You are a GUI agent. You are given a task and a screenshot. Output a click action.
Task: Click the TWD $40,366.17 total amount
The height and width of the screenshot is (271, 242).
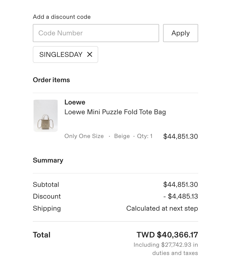pyautogui.click(x=167, y=235)
